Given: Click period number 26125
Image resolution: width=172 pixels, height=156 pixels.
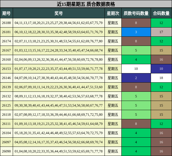Looking at the screenshot, I should 6,105.
